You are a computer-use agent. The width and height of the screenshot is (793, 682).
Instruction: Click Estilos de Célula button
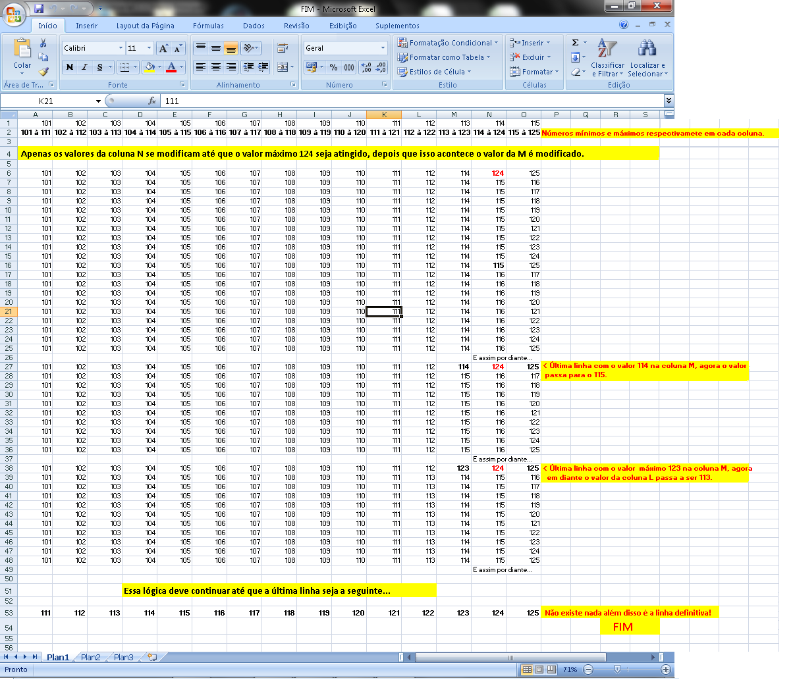435,72
